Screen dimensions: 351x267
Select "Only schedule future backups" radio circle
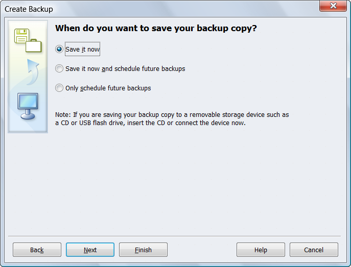coord(59,88)
